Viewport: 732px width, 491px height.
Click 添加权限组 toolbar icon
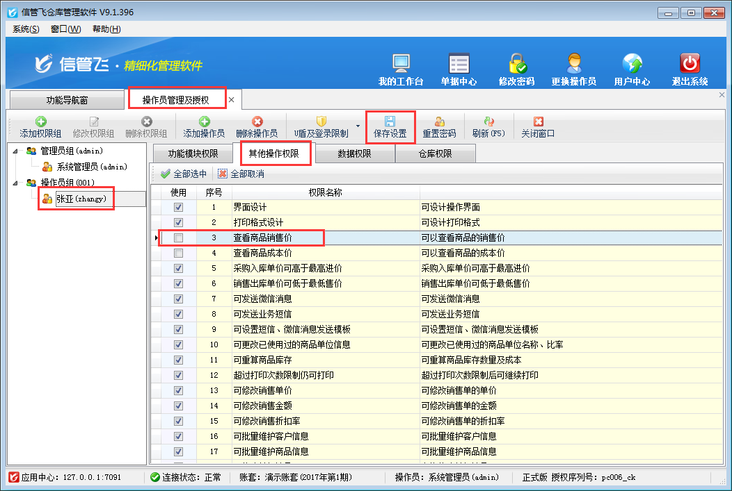point(40,126)
